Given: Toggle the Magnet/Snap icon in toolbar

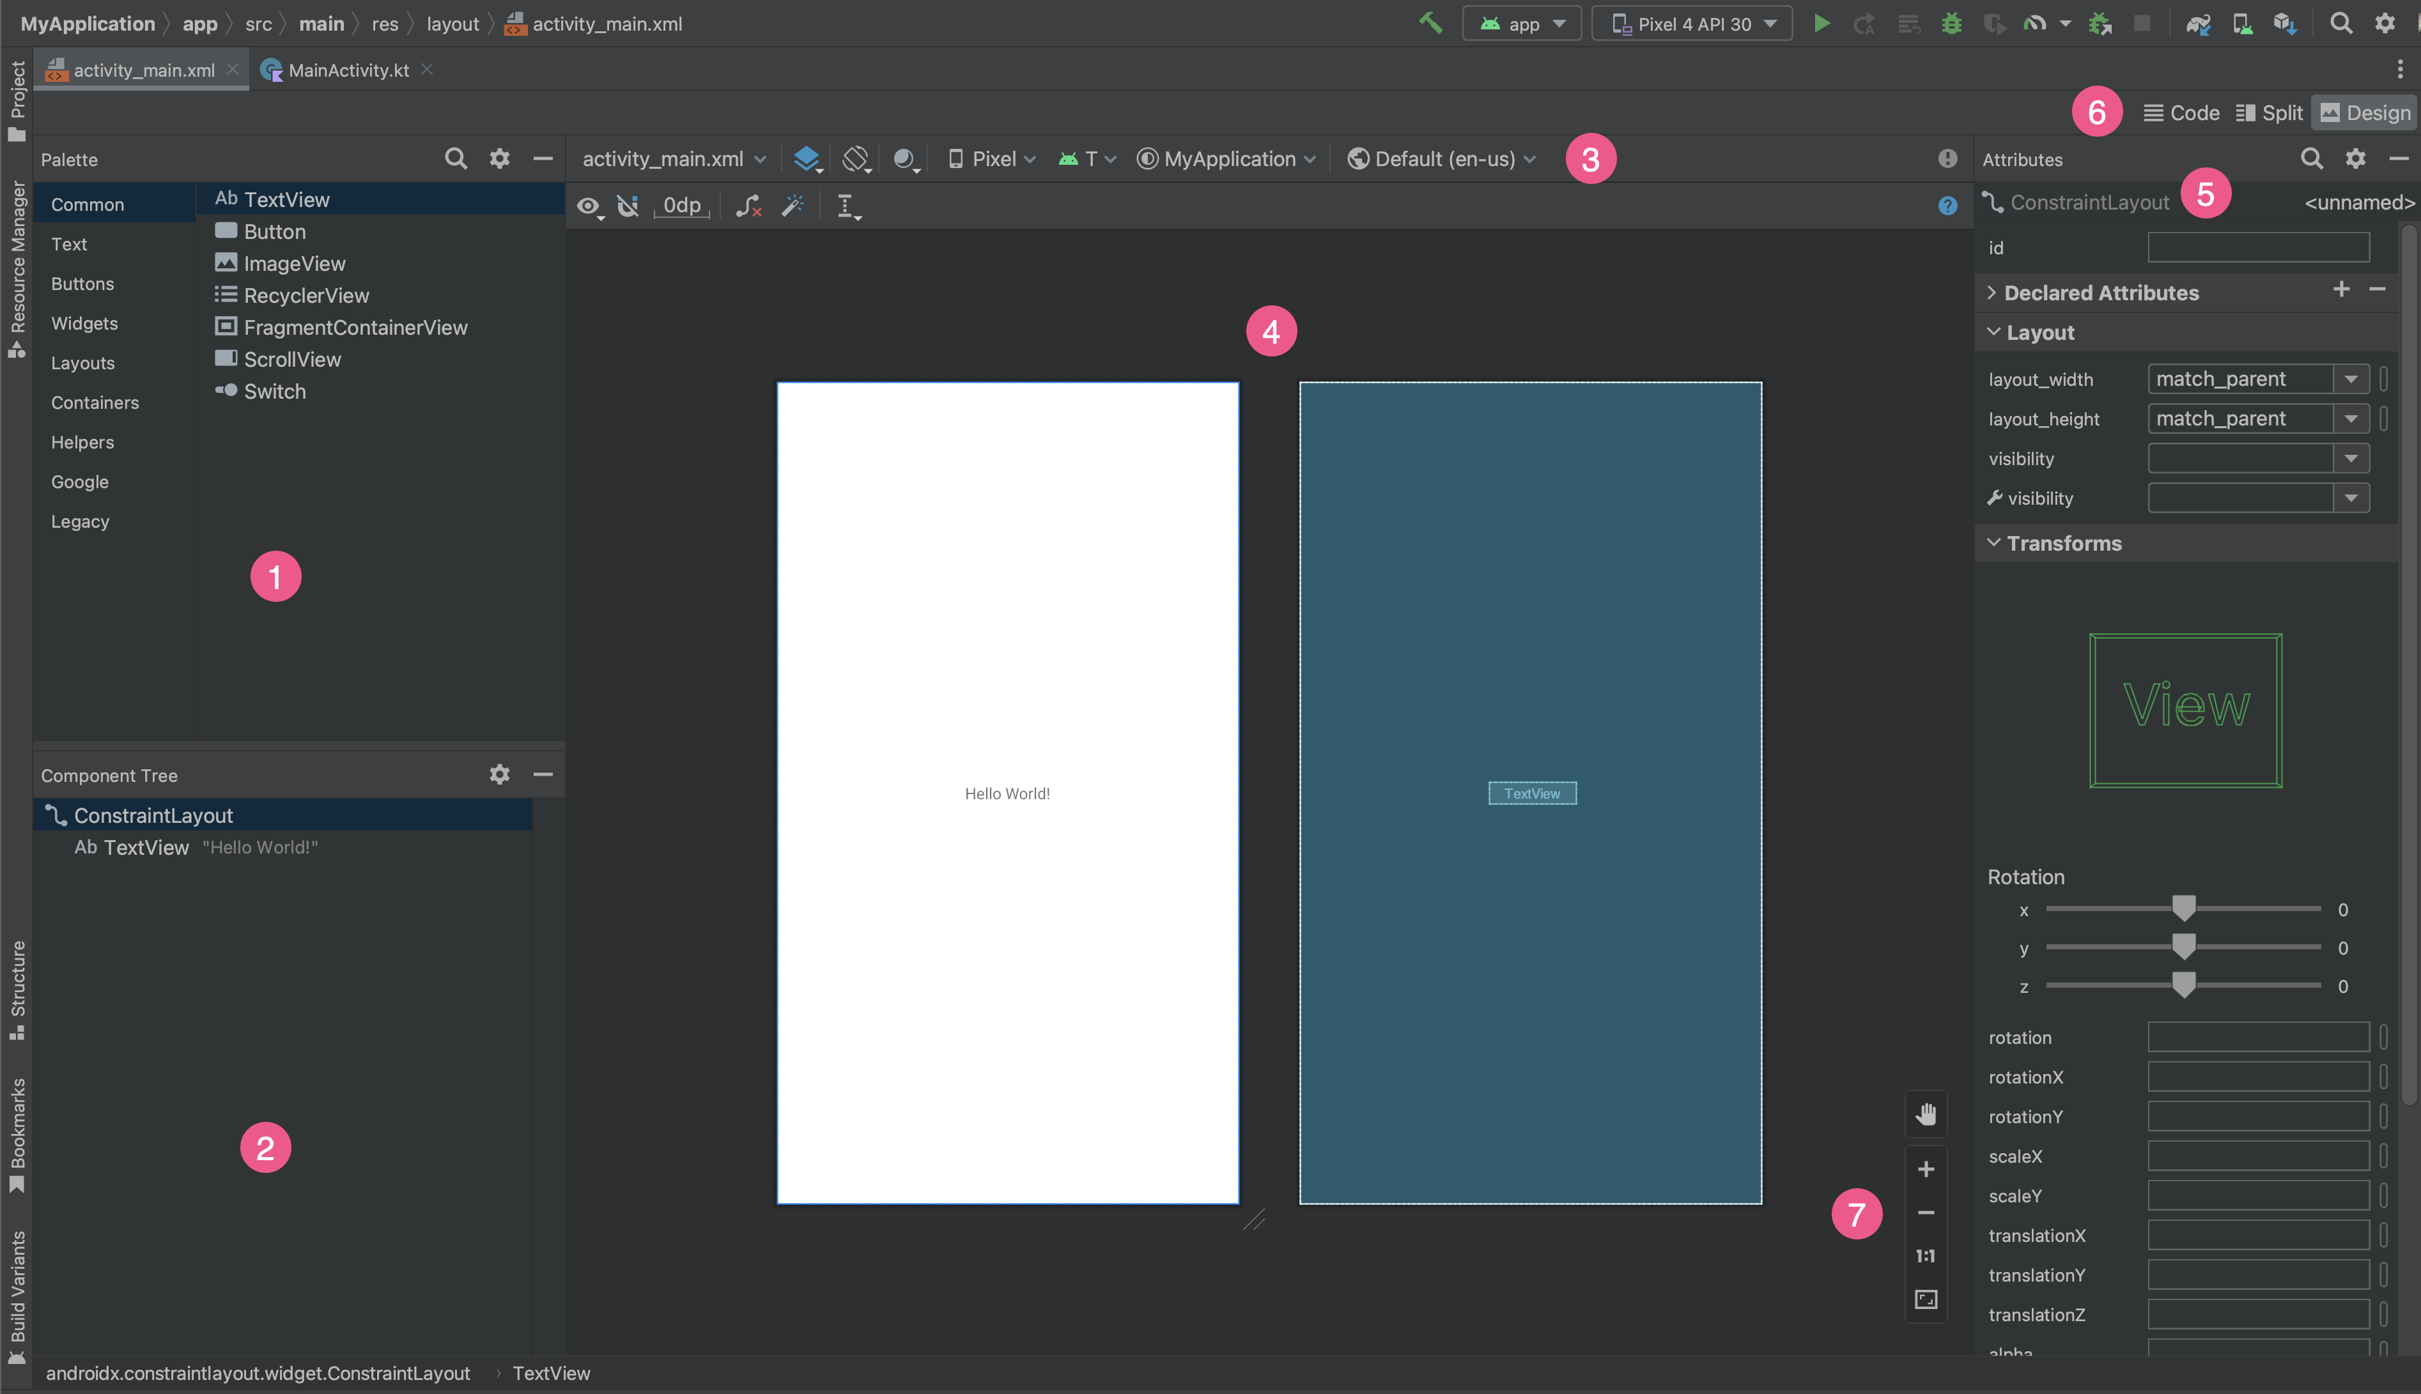Looking at the screenshot, I should pyautogui.click(x=628, y=204).
